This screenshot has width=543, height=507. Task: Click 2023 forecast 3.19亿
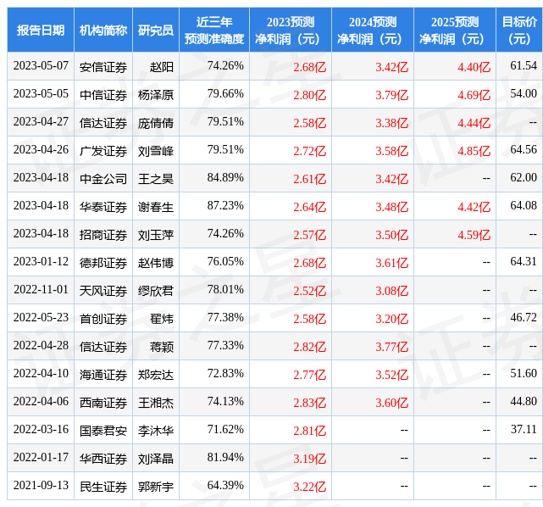pyautogui.click(x=310, y=460)
